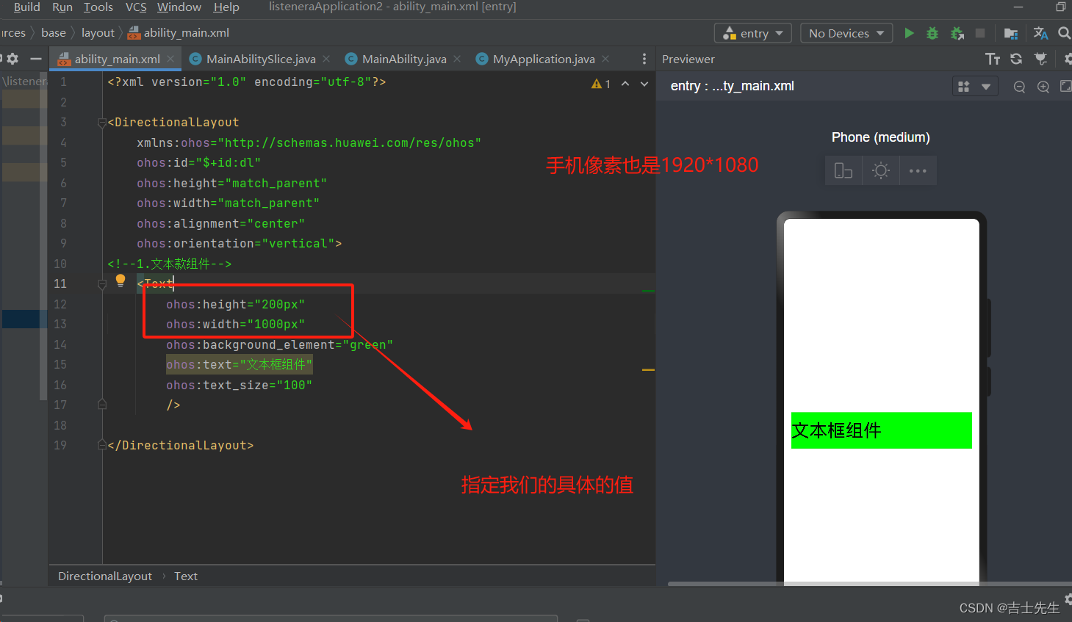
Task: Click Previewer font size Tt icon
Action: point(993,59)
